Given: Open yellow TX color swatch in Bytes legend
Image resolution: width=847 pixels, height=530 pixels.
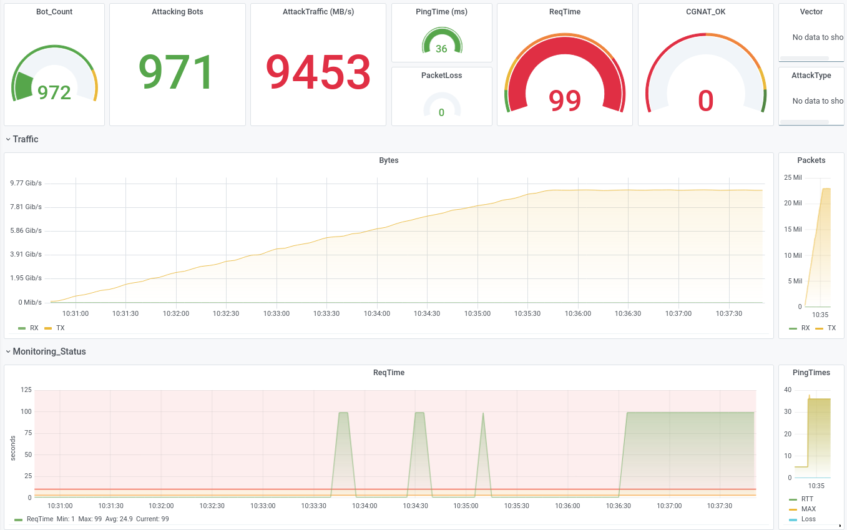Looking at the screenshot, I should click(x=48, y=328).
